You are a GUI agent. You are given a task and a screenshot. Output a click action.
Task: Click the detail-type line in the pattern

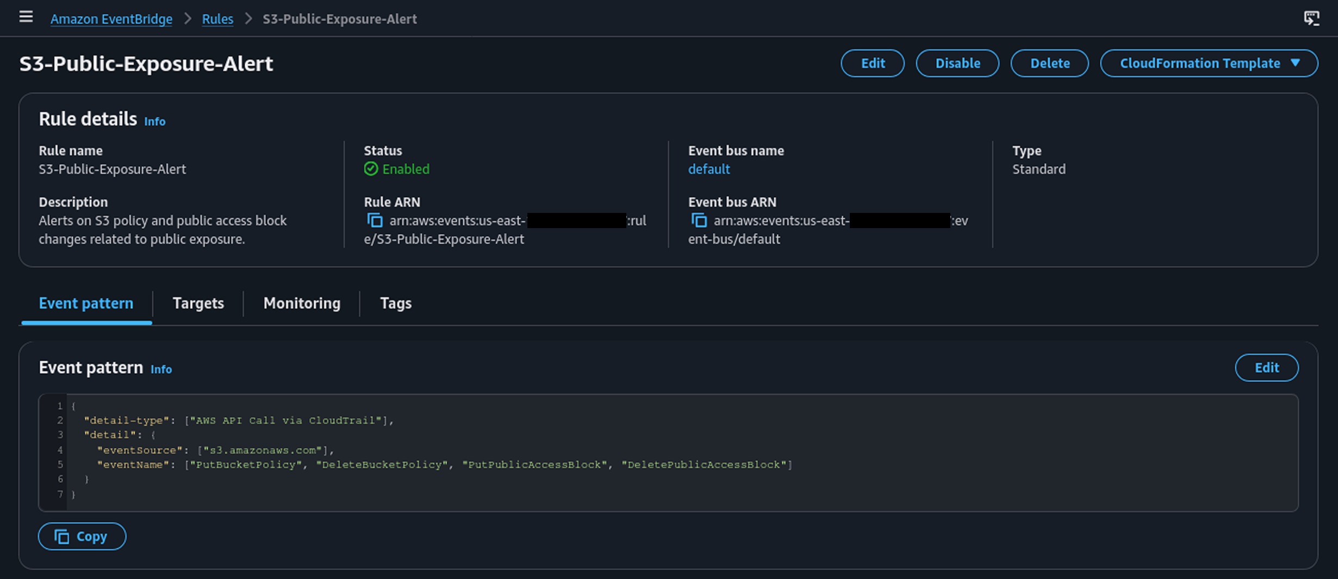(x=239, y=420)
